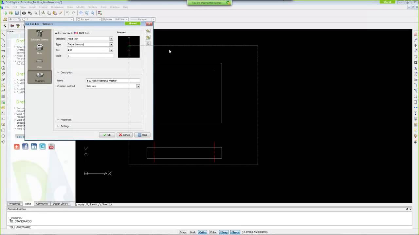Screen dimensions: 419x235
Task: Select the Nuts hardware category
Action: tap(40, 49)
